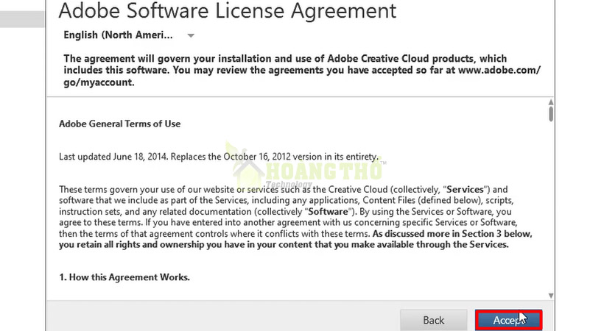
Task: Click the 'How this Agreement Works' heading
Action: click(124, 277)
